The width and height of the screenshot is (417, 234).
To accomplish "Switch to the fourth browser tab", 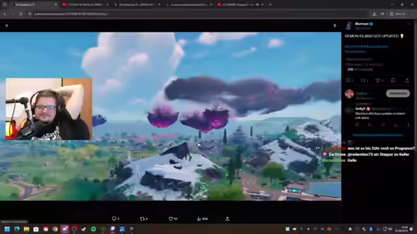I will click(x=190, y=5).
